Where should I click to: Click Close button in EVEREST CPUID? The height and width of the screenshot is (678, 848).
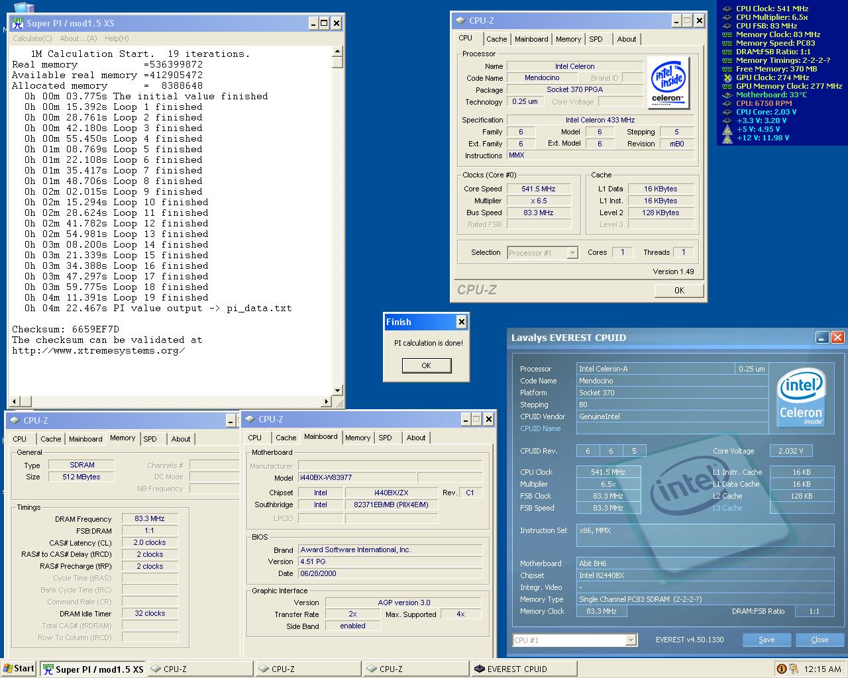(x=820, y=640)
